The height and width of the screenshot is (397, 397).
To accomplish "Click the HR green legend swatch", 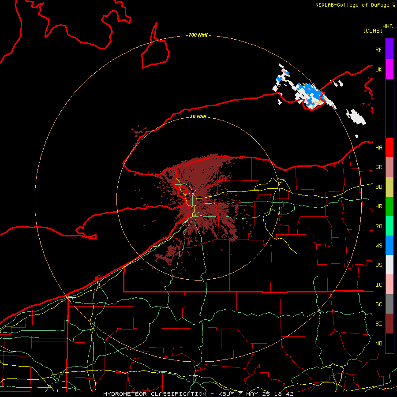I will 390,206.
